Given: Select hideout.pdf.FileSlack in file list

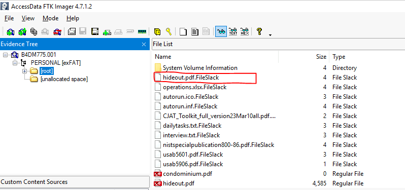Looking at the screenshot, I should [x=191, y=78].
